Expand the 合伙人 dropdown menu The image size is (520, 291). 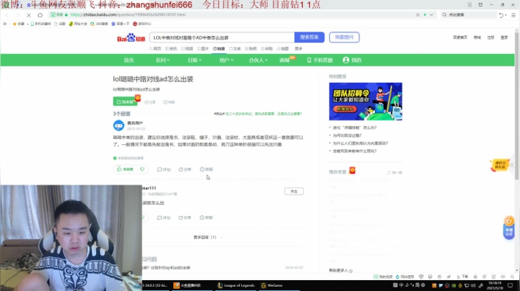click(x=259, y=61)
